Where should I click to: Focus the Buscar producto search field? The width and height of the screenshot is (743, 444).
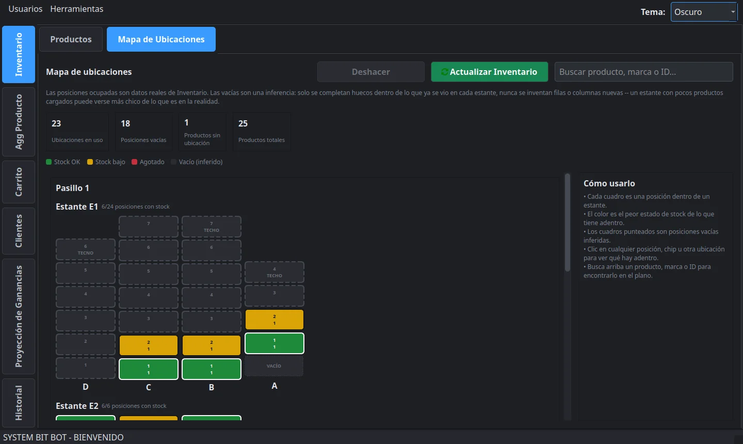click(643, 72)
